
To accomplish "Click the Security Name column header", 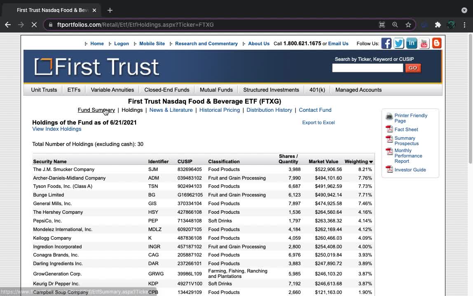I will (50, 162).
